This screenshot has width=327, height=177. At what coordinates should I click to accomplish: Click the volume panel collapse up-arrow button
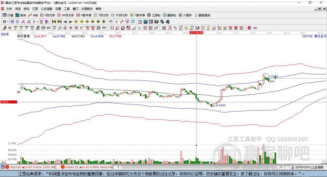3,162
